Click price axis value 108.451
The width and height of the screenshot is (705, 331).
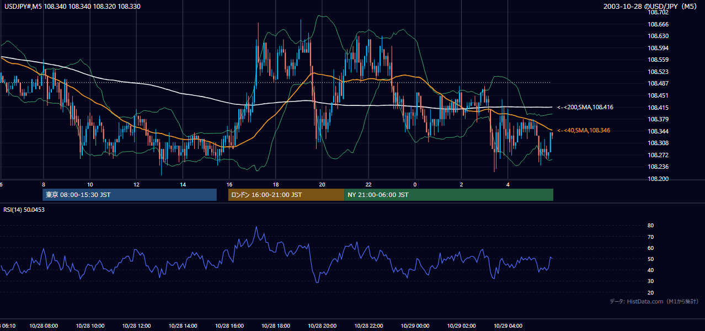(658, 95)
